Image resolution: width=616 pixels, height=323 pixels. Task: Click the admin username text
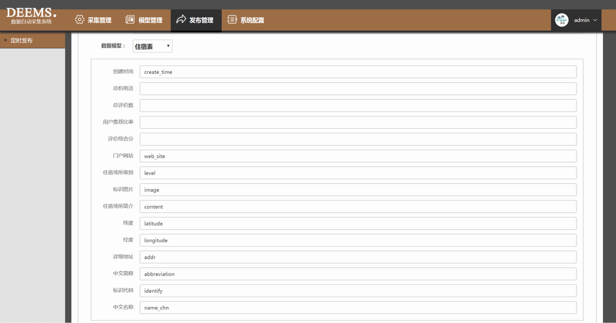582,20
